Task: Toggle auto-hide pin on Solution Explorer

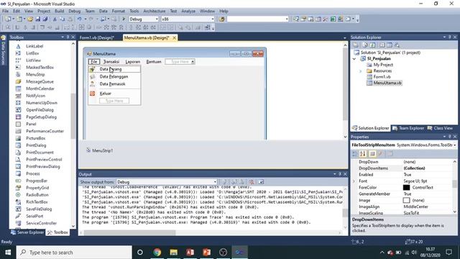Action: coord(449,37)
